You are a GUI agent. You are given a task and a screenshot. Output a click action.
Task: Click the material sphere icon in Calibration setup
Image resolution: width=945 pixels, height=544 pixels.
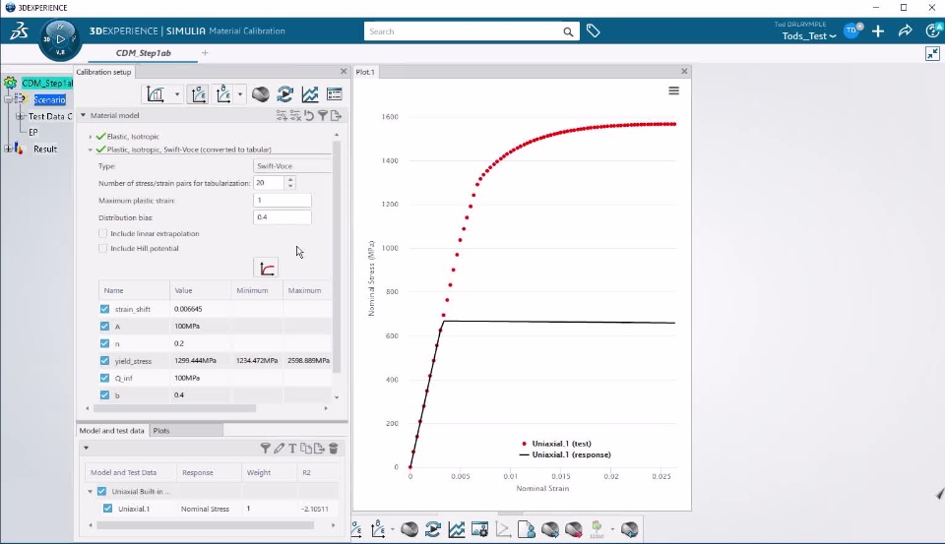click(x=260, y=94)
